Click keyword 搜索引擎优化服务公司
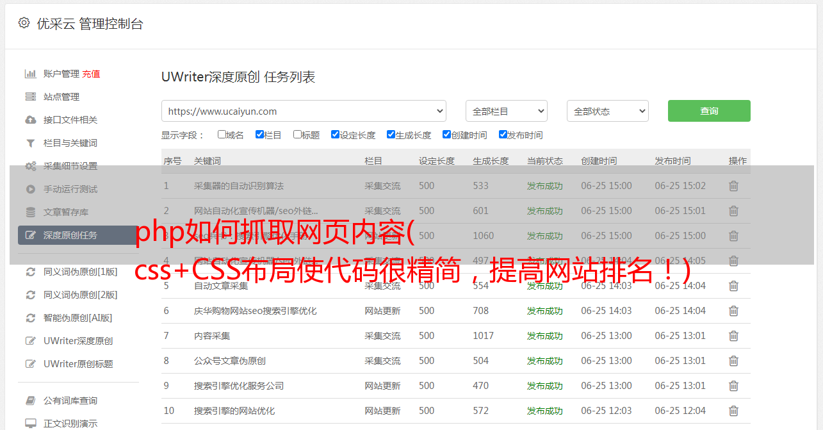Screen dimensions: 823x430 click(x=239, y=386)
